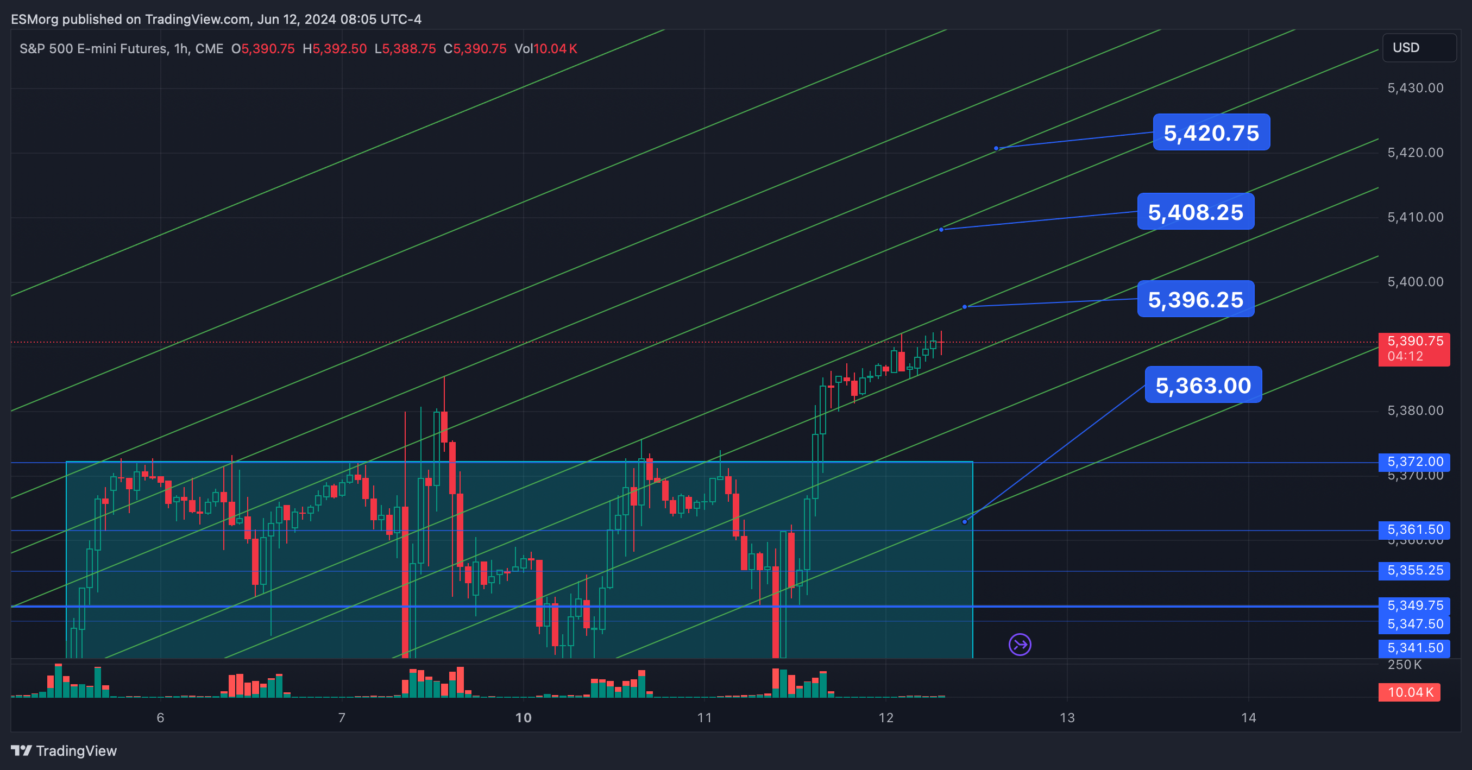Click the date label 14 on time axis
The height and width of the screenshot is (770, 1472).
(x=1249, y=718)
